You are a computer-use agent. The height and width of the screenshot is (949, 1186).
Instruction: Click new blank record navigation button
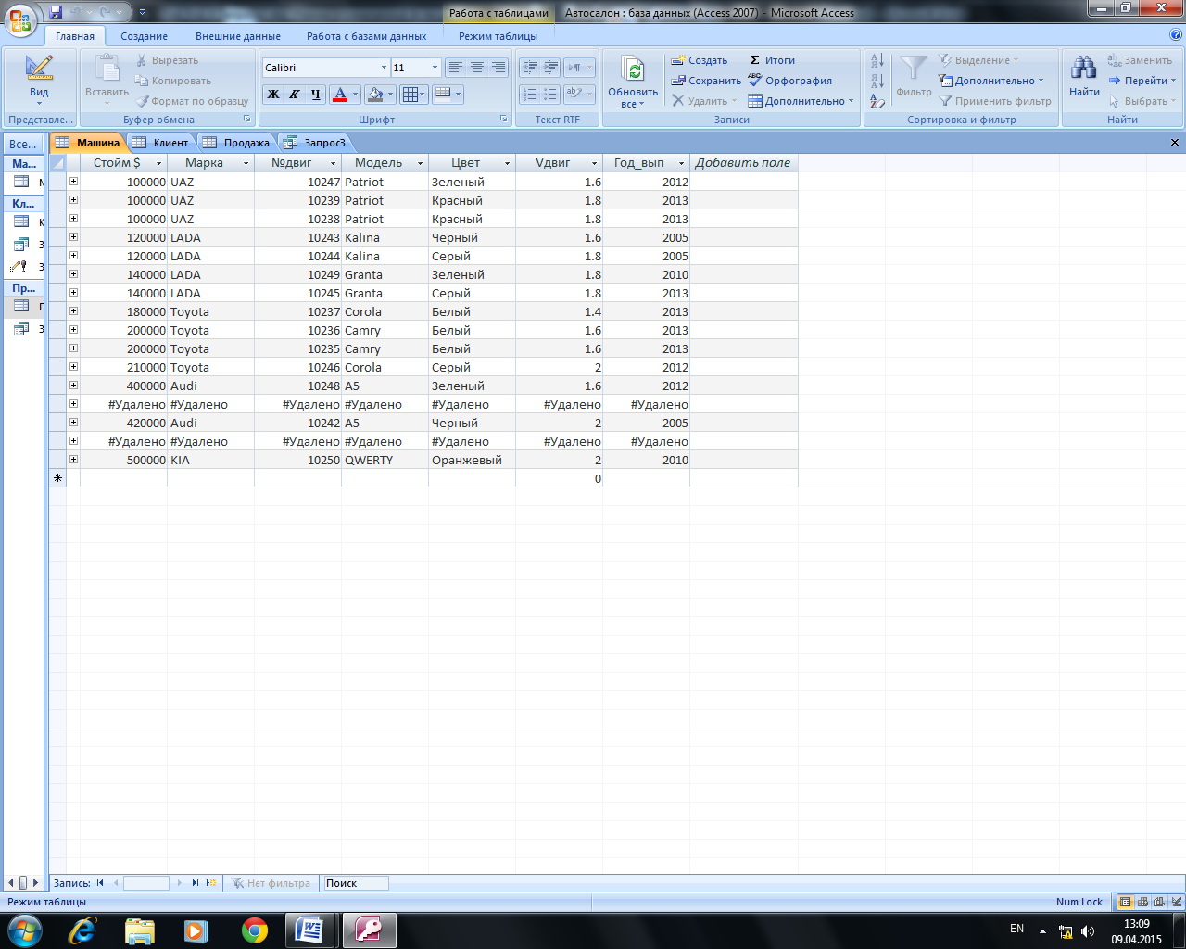click(x=211, y=883)
